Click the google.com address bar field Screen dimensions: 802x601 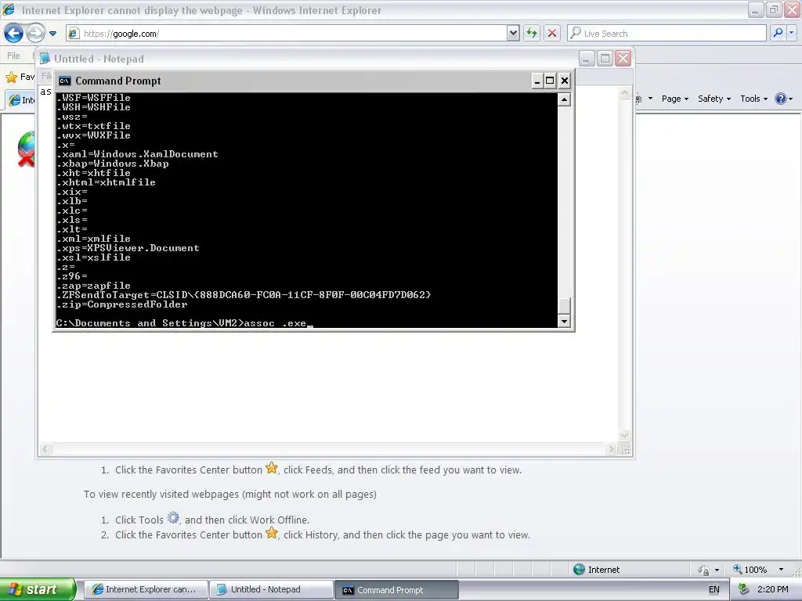(287, 33)
